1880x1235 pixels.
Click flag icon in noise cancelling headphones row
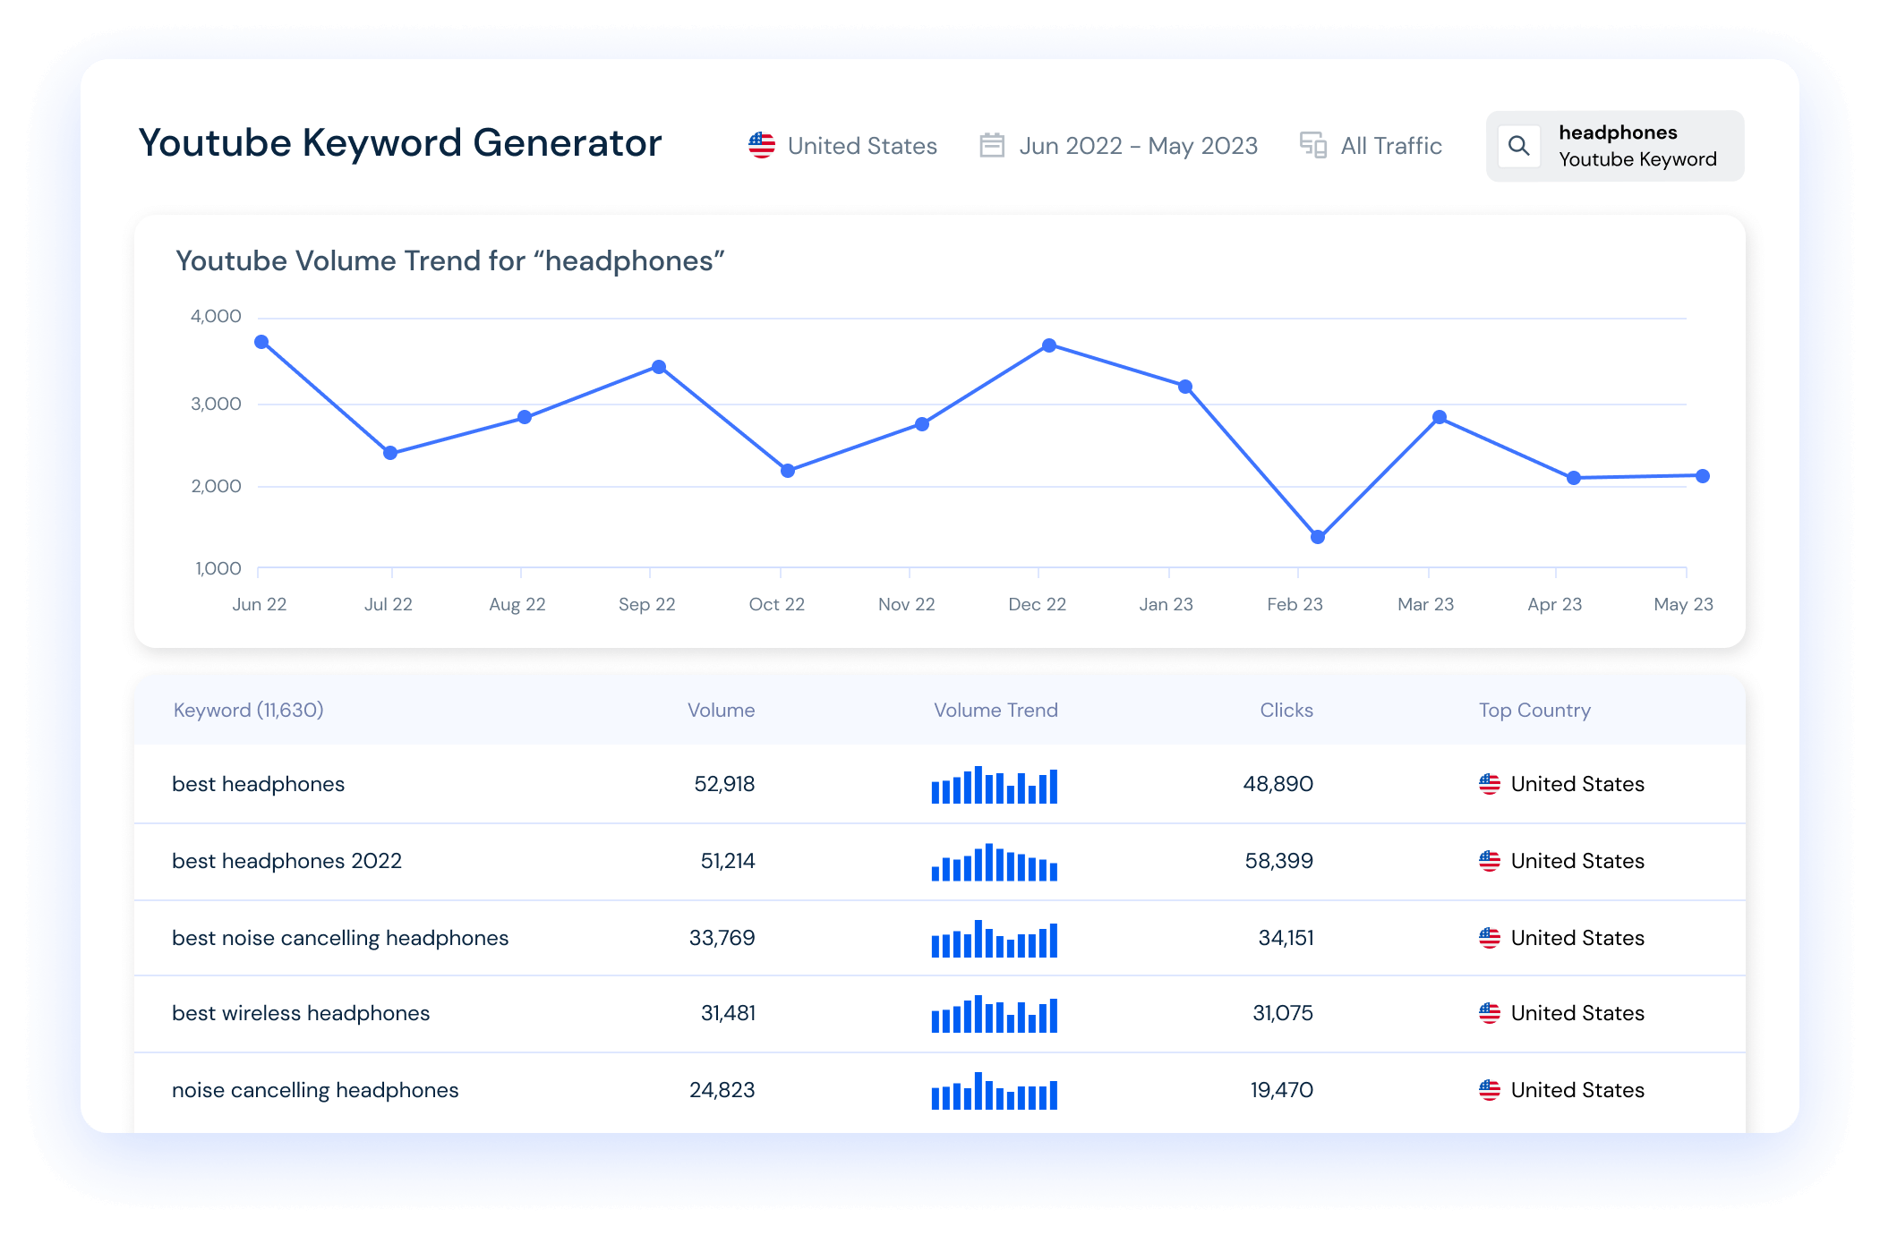pyautogui.click(x=1490, y=1090)
